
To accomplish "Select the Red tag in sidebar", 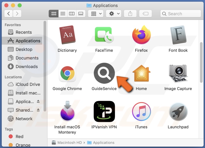I will tap(22, 137).
